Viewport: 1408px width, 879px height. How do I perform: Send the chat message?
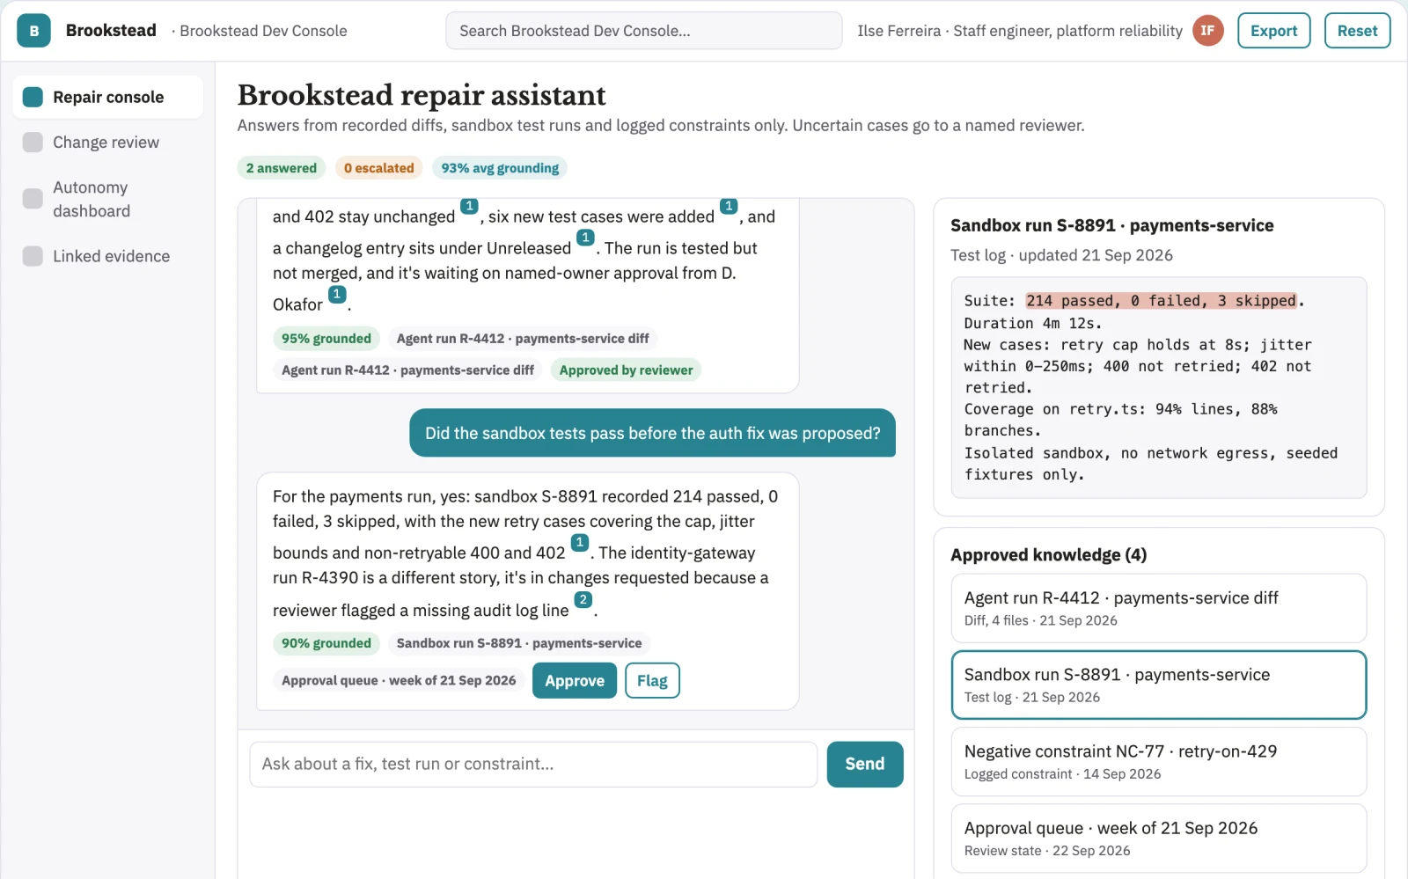865,765
